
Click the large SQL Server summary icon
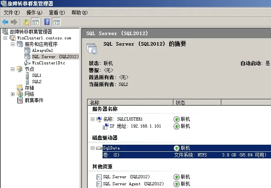[x=92, y=49]
